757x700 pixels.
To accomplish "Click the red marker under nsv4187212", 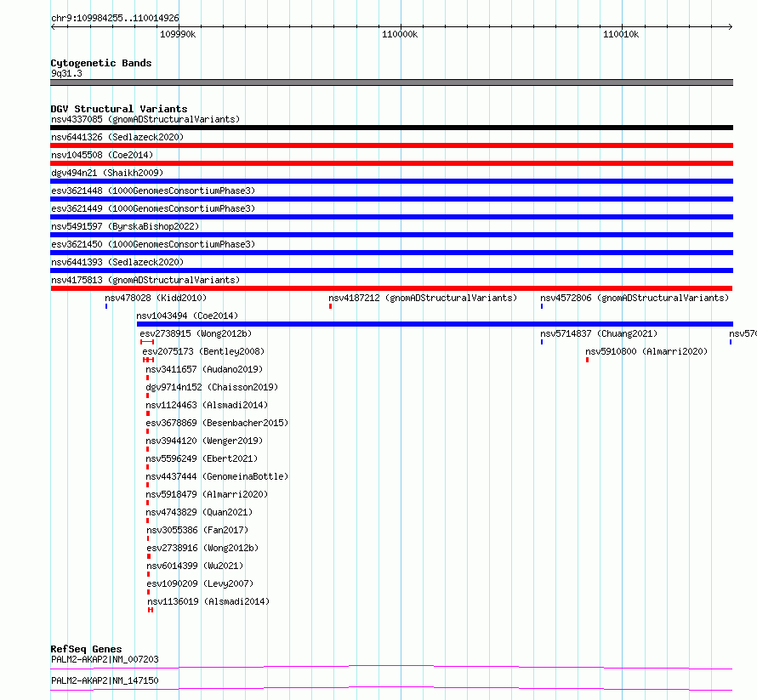I will coord(330,306).
